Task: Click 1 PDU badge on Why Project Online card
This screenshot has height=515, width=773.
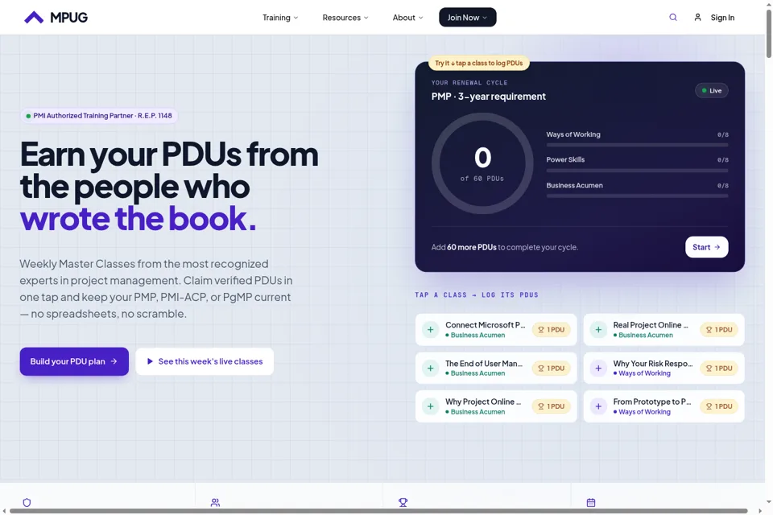Action: pos(551,406)
